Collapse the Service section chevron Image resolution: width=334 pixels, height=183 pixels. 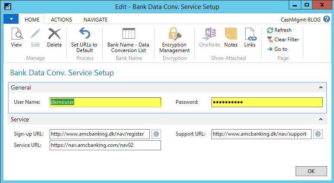click(x=321, y=119)
